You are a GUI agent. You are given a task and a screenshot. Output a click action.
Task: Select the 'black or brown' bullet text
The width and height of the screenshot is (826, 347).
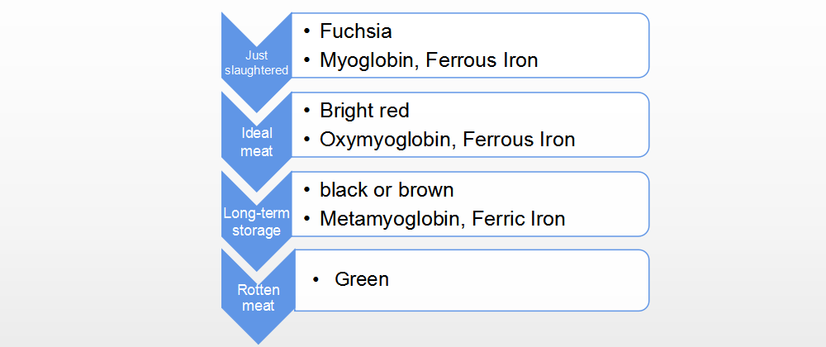coord(387,189)
